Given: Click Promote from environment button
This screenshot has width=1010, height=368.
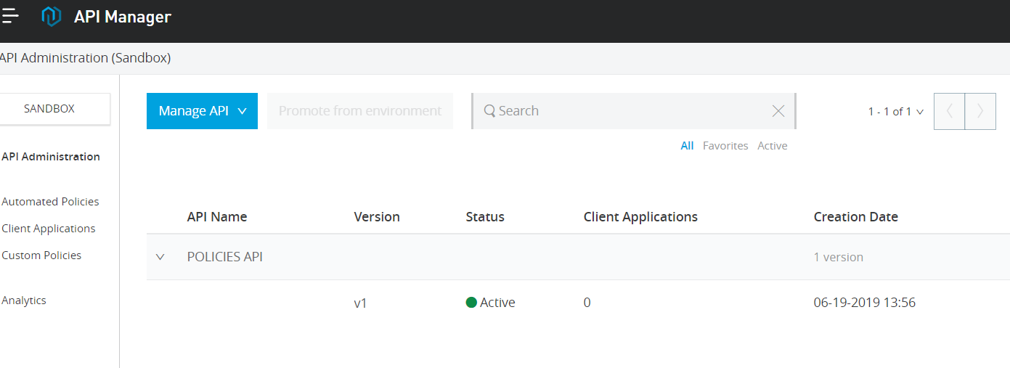Looking at the screenshot, I should (359, 111).
